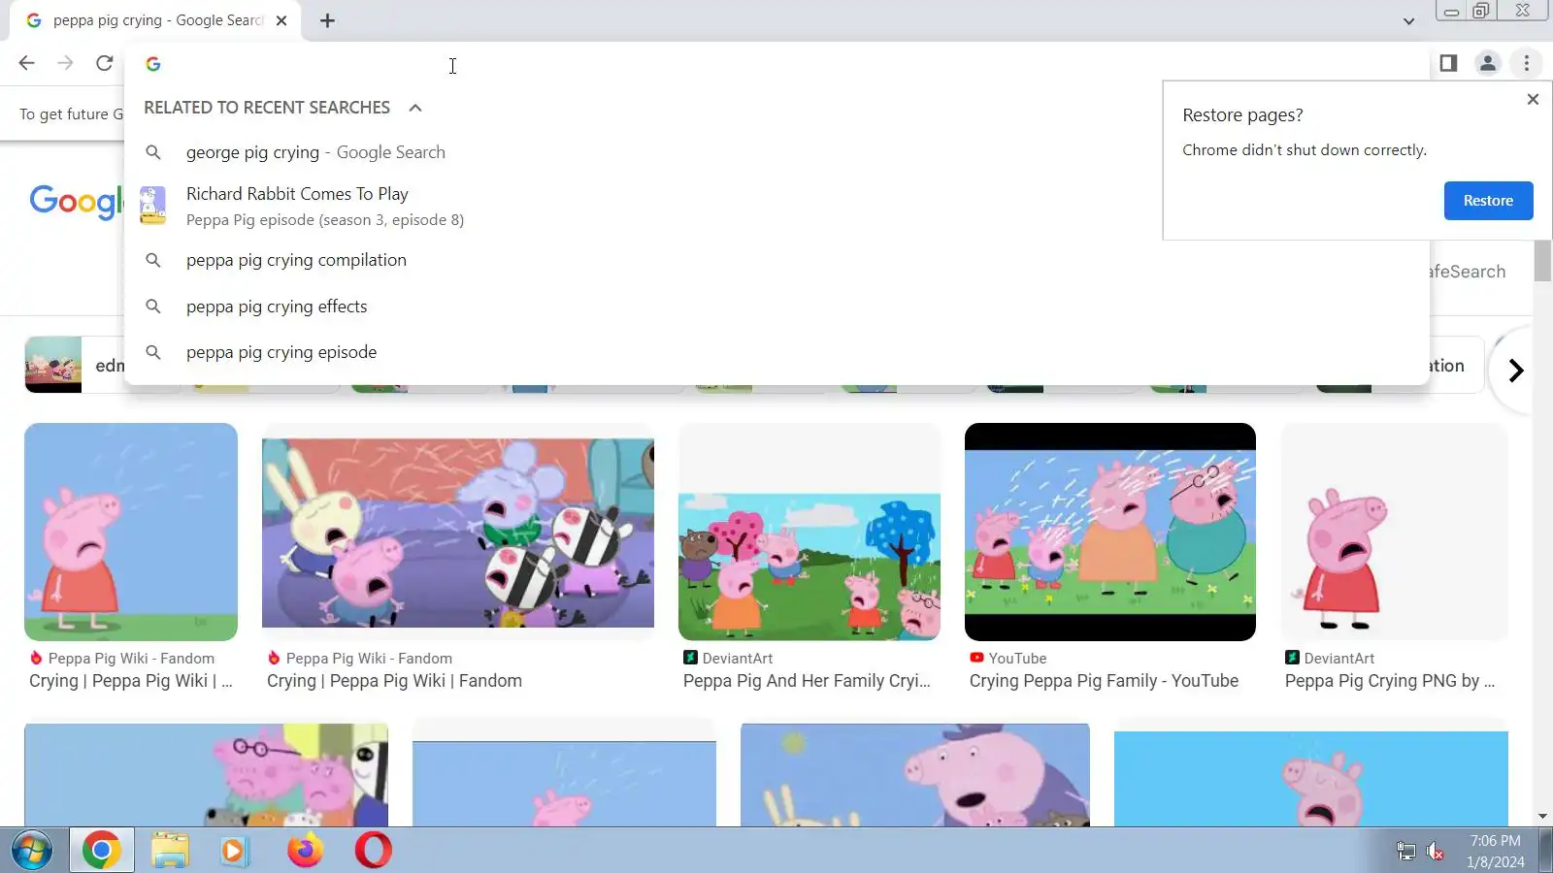This screenshot has height=873, width=1553.
Task: Click the YouTube source label
Action: pos(1016,658)
